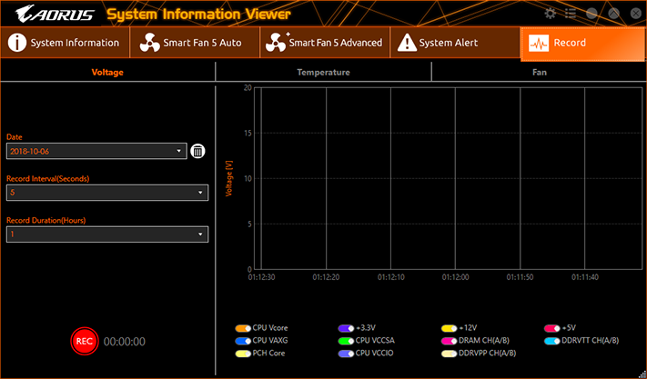Click the System Alert warning triangle icon

[406, 43]
